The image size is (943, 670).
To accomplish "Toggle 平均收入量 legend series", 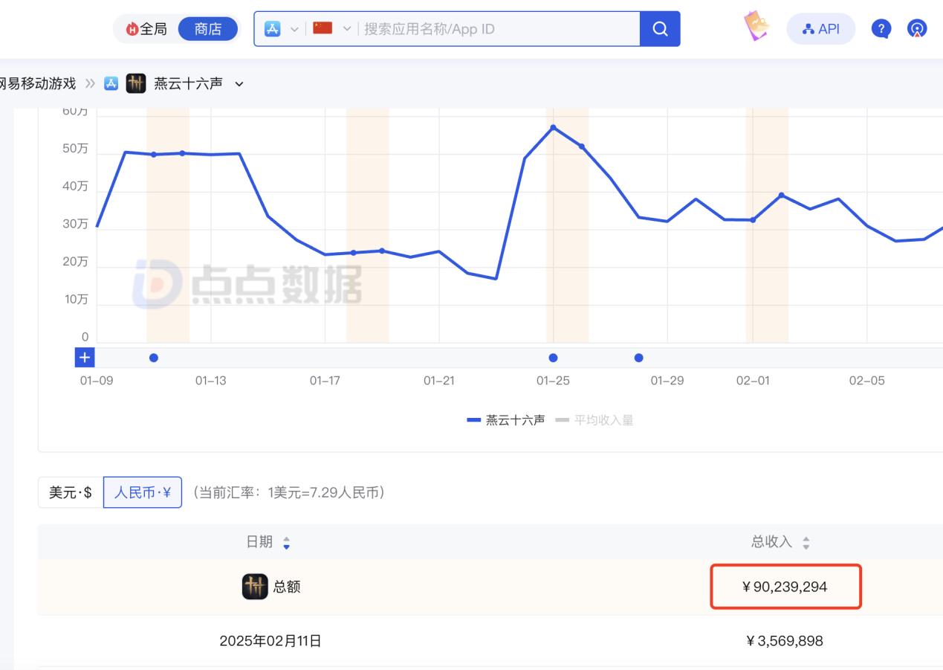I will click(x=594, y=420).
